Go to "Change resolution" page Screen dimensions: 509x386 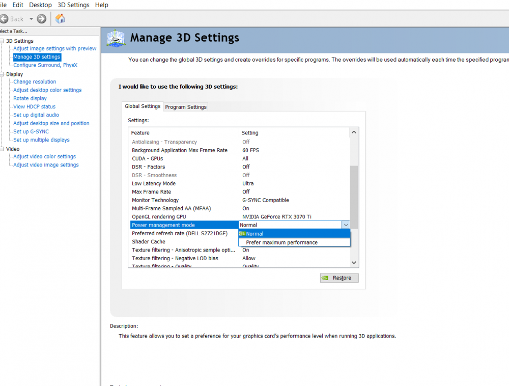click(35, 81)
